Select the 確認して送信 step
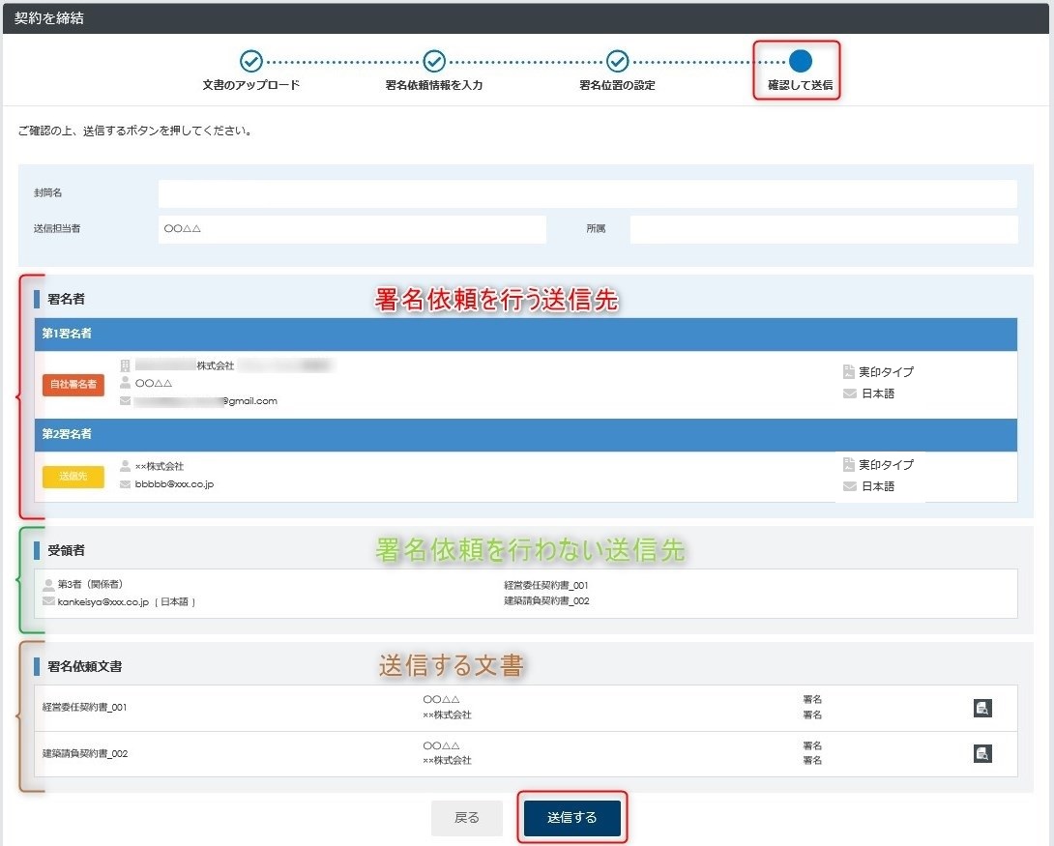1054x846 pixels. tap(800, 70)
